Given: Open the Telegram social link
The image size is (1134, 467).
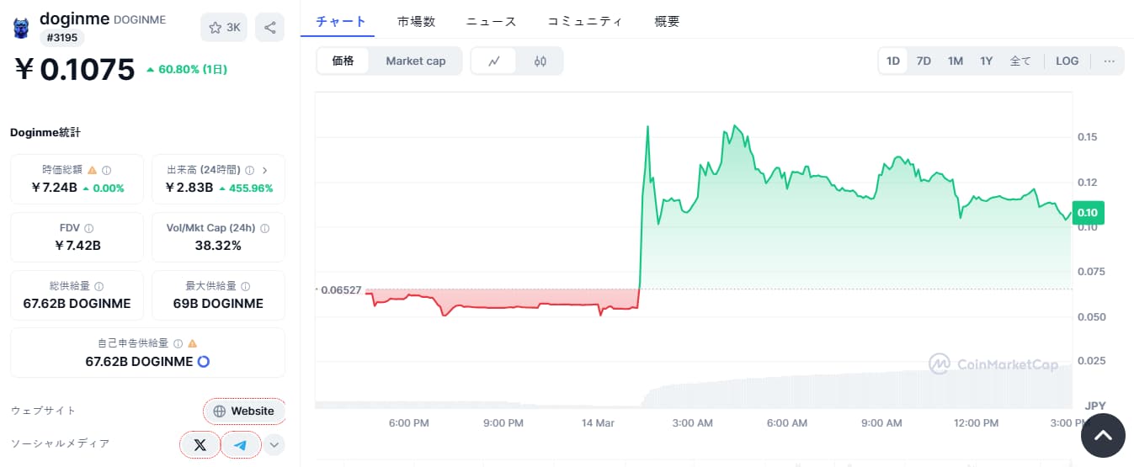Looking at the screenshot, I should pyautogui.click(x=241, y=444).
